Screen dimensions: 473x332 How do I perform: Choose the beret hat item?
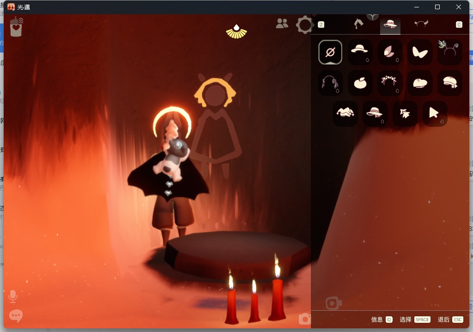(x=420, y=83)
